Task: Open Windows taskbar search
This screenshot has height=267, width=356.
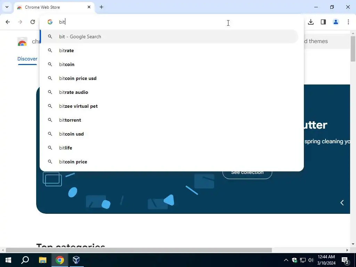Action: pyautogui.click(x=25, y=260)
